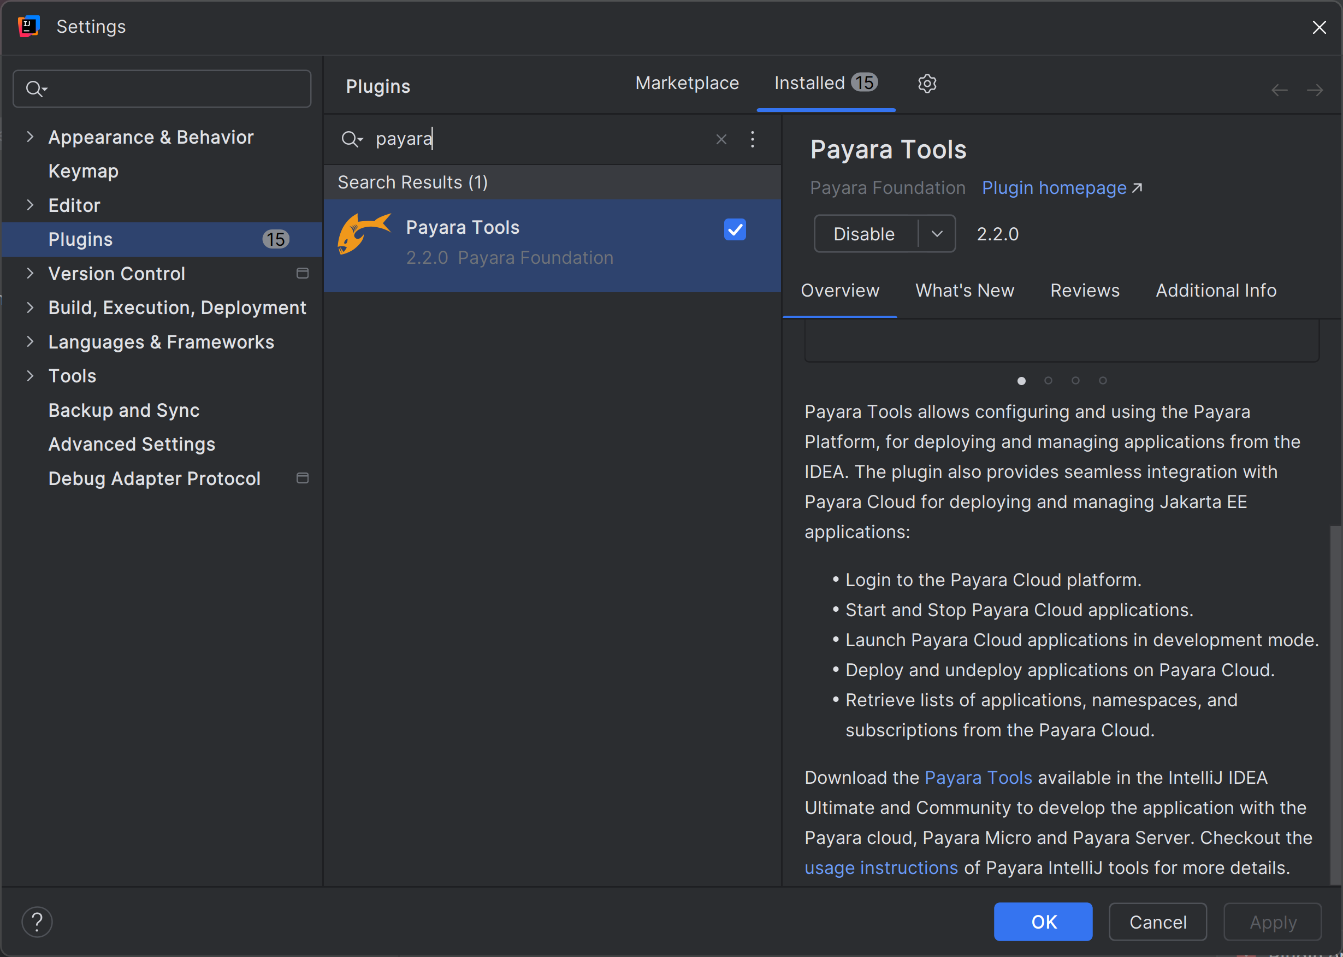Clear the payara search with the X icon
Image resolution: width=1343 pixels, height=957 pixels.
(x=721, y=139)
